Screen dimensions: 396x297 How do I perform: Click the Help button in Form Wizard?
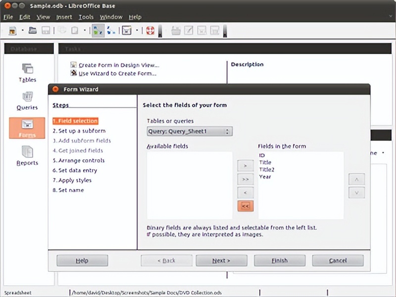click(x=82, y=260)
